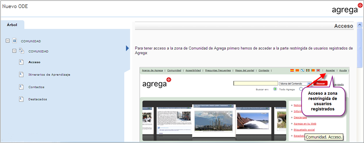Image resolution: width=364 pixels, height=143 pixels.
Task: Click the Acceso content heading
Action: (343, 26)
